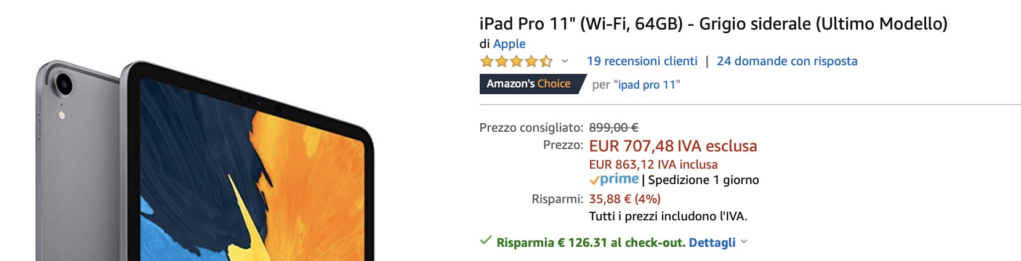Click the EUR 707,48 IVA esclusa price
The image size is (1021, 261).
coord(672,146)
